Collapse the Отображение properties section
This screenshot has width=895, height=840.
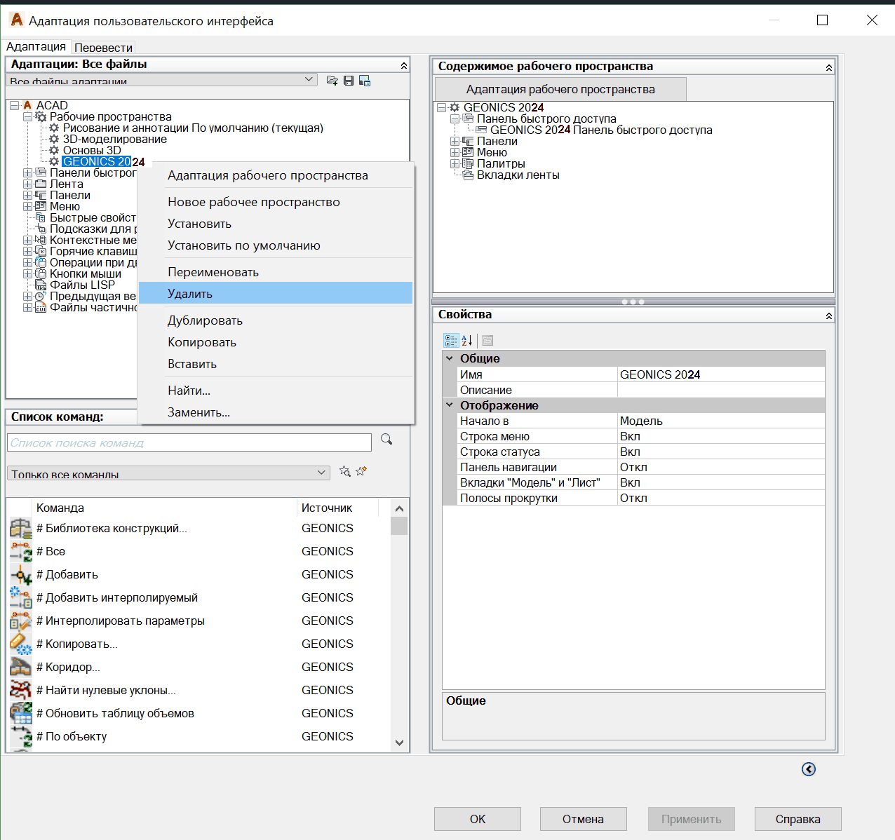450,405
